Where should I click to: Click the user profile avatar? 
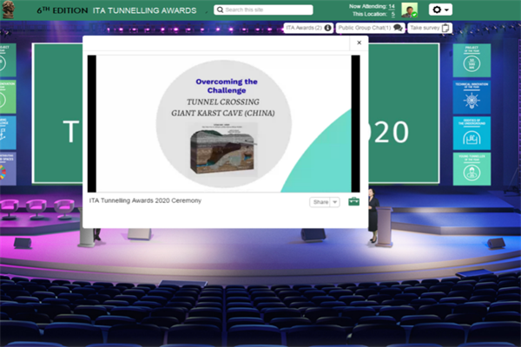[409, 10]
